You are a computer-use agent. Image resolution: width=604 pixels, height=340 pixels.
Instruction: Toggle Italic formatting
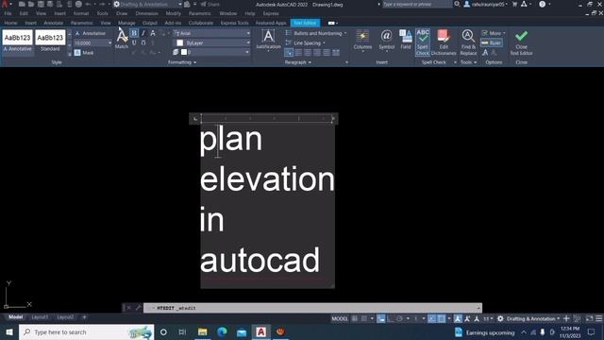click(x=143, y=33)
